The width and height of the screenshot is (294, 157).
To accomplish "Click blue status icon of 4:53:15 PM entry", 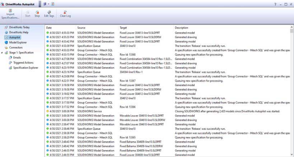I will click(x=48, y=55).
